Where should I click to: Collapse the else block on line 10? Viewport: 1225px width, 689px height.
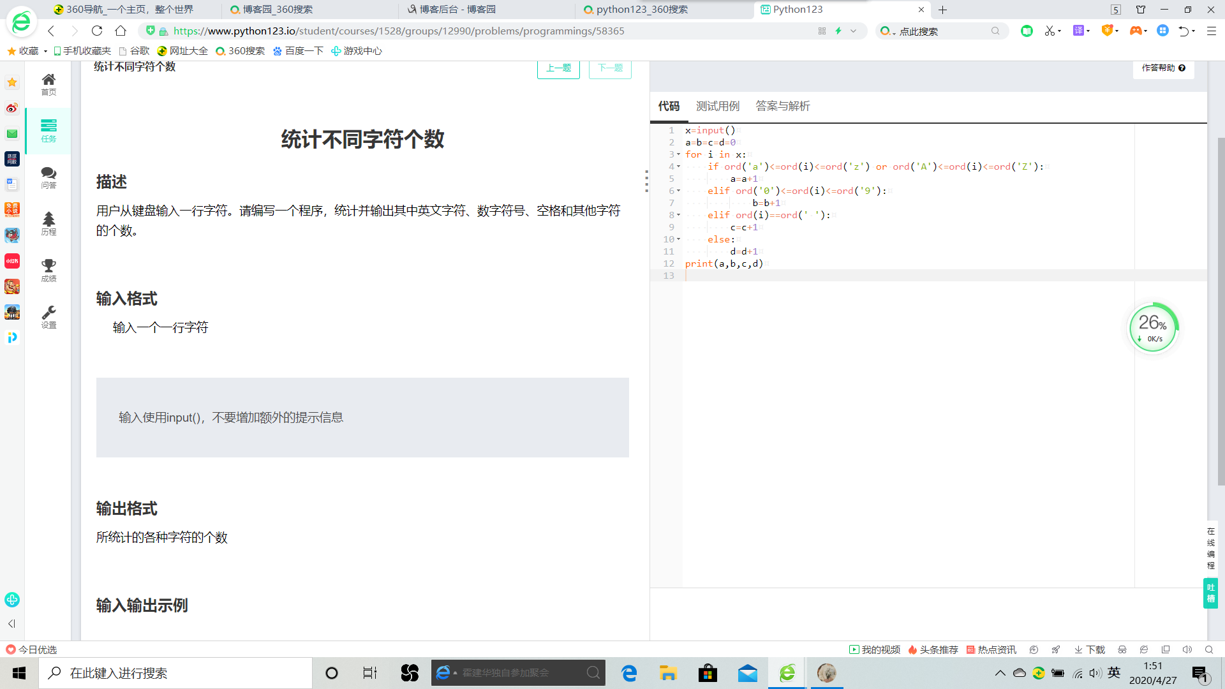tap(678, 240)
